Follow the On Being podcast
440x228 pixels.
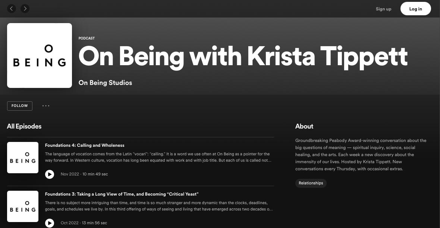click(x=20, y=106)
